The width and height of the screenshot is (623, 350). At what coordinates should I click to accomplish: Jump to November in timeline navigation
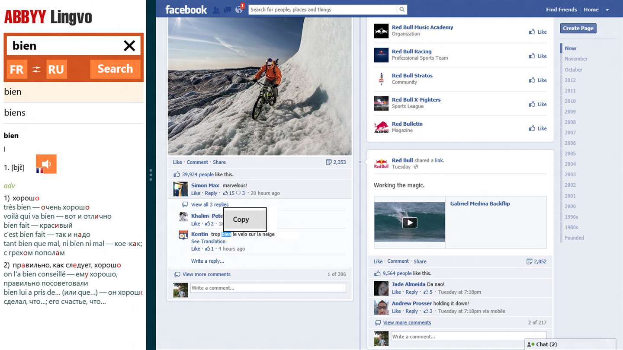coord(576,59)
